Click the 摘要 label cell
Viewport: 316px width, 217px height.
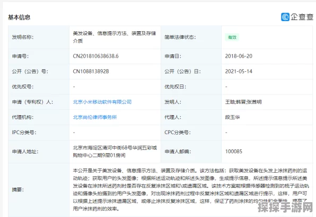click(39, 190)
